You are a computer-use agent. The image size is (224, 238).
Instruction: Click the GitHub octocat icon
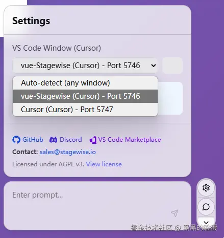(x=16, y=140)
